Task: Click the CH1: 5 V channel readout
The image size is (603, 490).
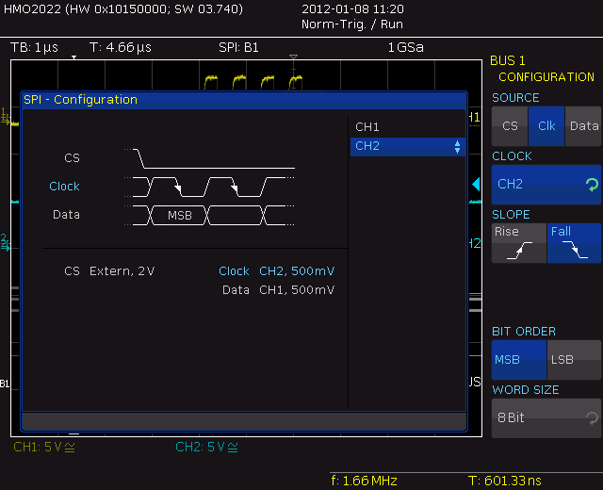Action: click(44, 447)
